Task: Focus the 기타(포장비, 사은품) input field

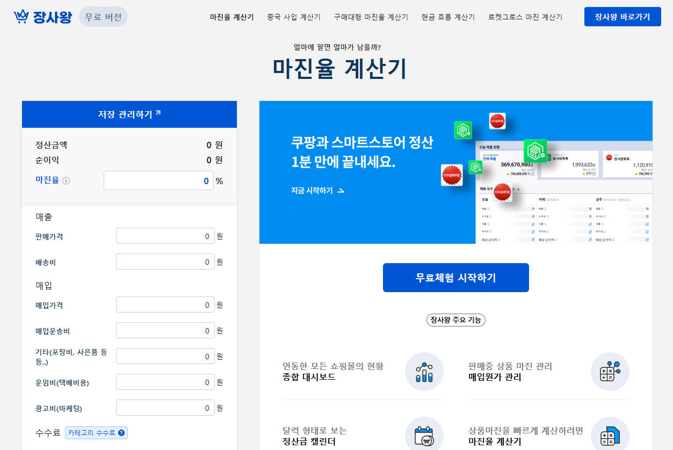Action: 165,356
